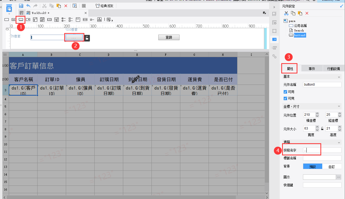Image resolution: width=345 pixels, height=199 pixels.
Task: Open the cell element panel in the sidebar
Action: point(274,14)
